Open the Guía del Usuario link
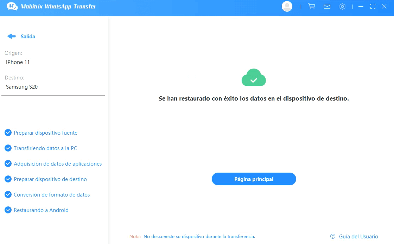Image resolution: width=394 pixels, height=244 pixels. (358, 237)
